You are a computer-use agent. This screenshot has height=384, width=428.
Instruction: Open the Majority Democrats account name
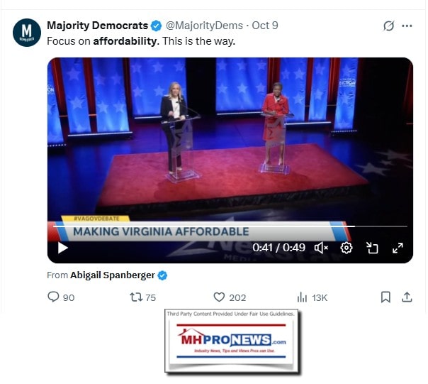coord(98,26)
